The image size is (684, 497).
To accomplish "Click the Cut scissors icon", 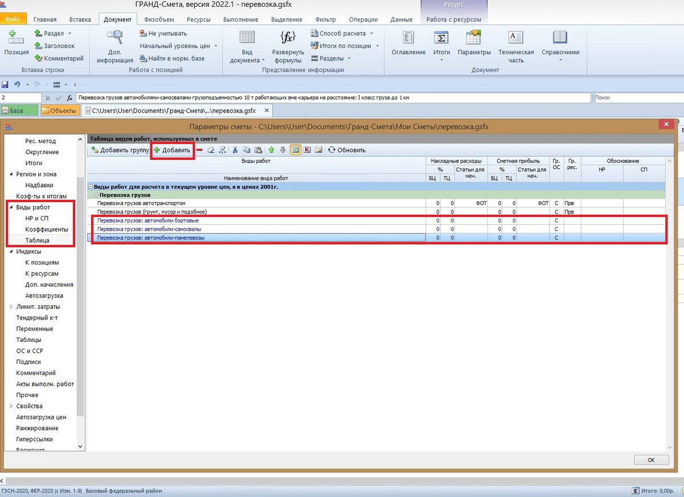I will click(x=234, y=150).
